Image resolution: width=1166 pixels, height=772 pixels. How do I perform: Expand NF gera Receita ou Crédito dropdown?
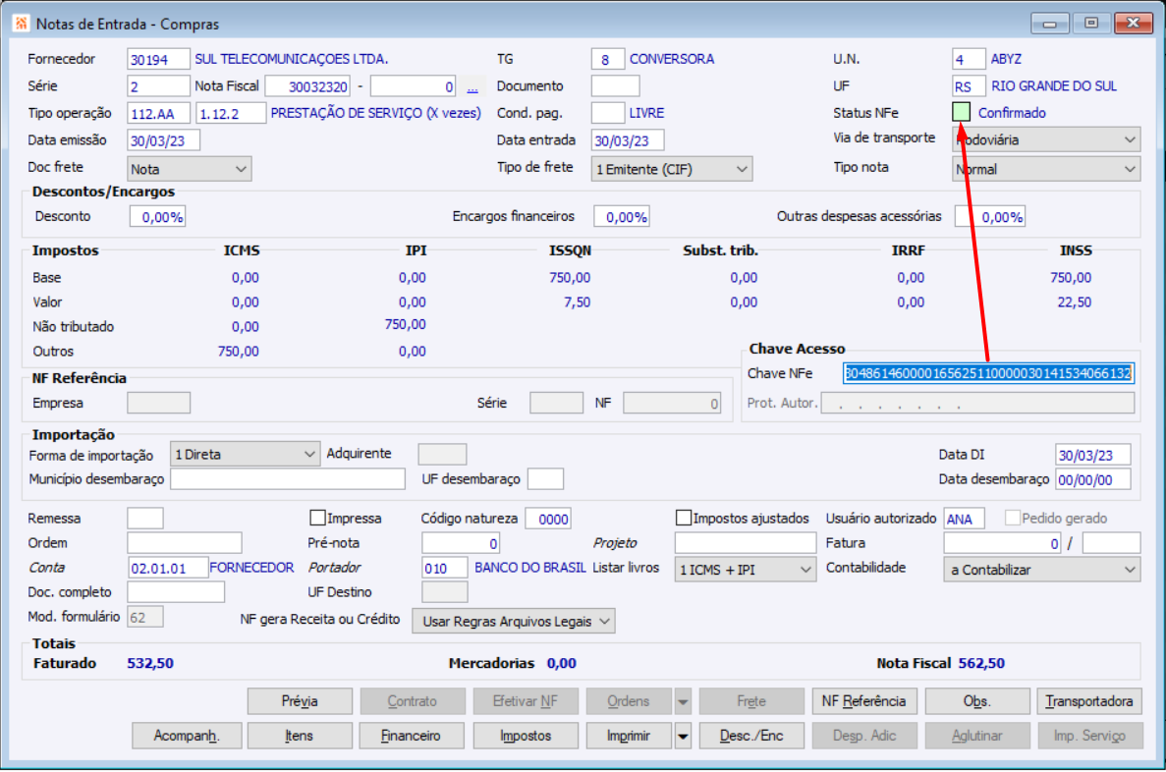[x=514, y=621]
